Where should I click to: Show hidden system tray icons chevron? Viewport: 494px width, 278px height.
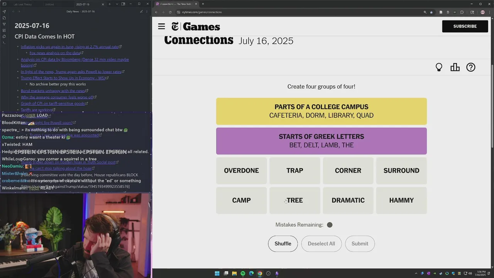[416, 273]
